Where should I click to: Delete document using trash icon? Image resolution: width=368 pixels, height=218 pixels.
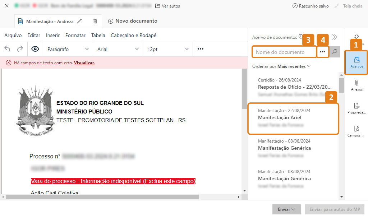pos(95,21)
